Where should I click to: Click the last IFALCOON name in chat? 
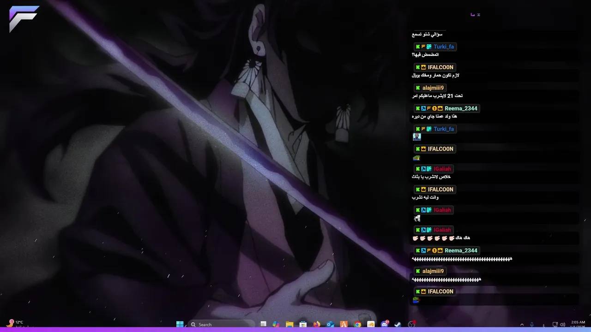point(440,291)
